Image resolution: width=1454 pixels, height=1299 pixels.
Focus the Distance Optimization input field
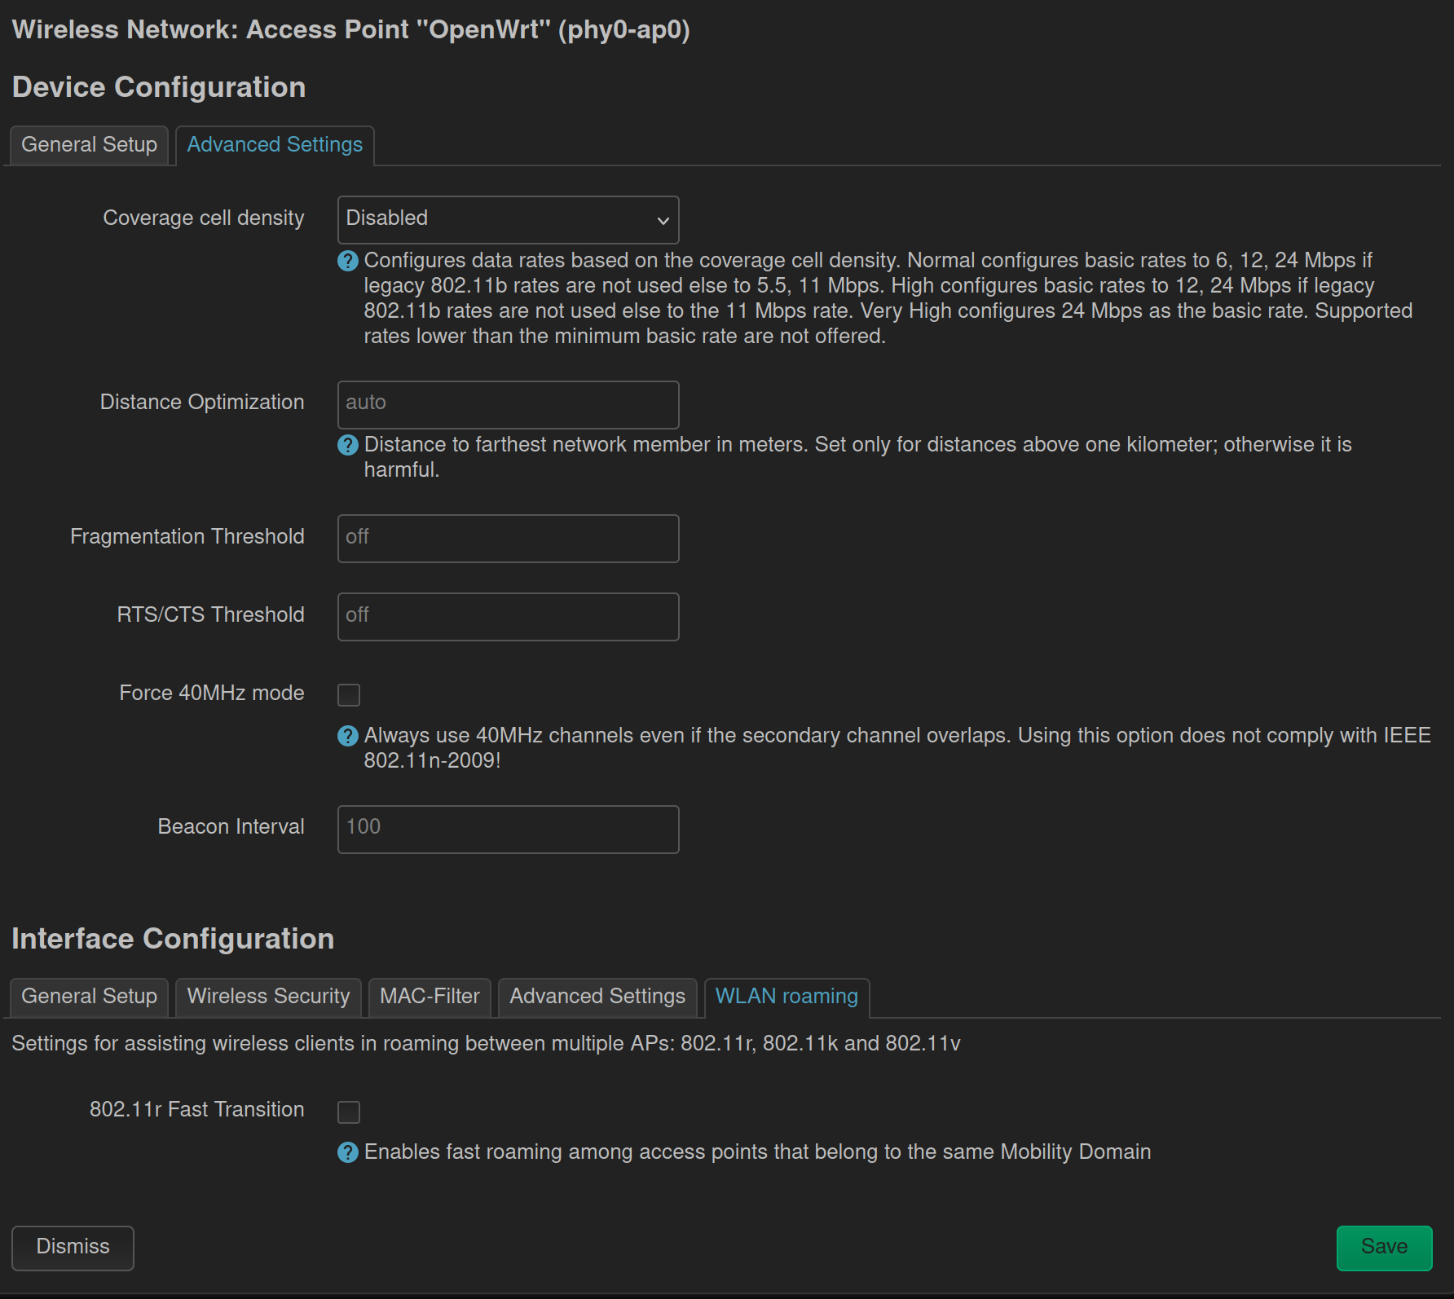tap(509, 404)
